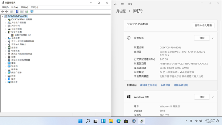222x125 pixels.
Task: Collapse the 裝置規格 section chevron
Action: tap(213, 38)
